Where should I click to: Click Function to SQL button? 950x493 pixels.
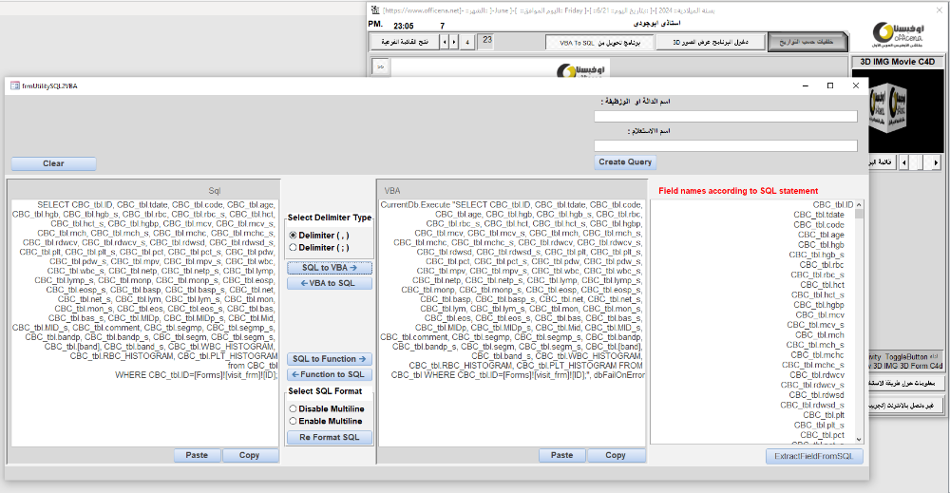pyautogui.click(x=330, y=375)
